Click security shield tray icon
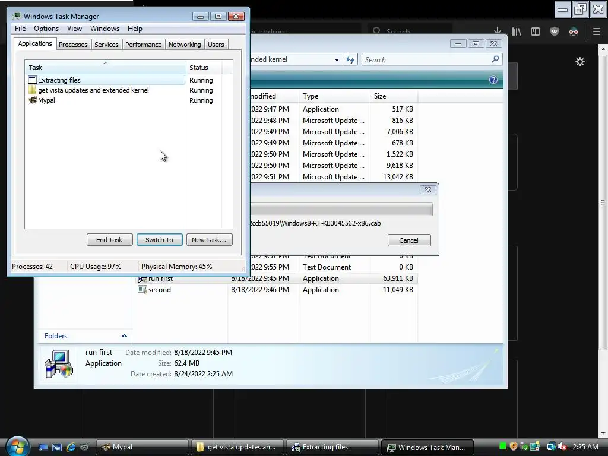This screenshot has height=456, width=608. tap(514, 446)
